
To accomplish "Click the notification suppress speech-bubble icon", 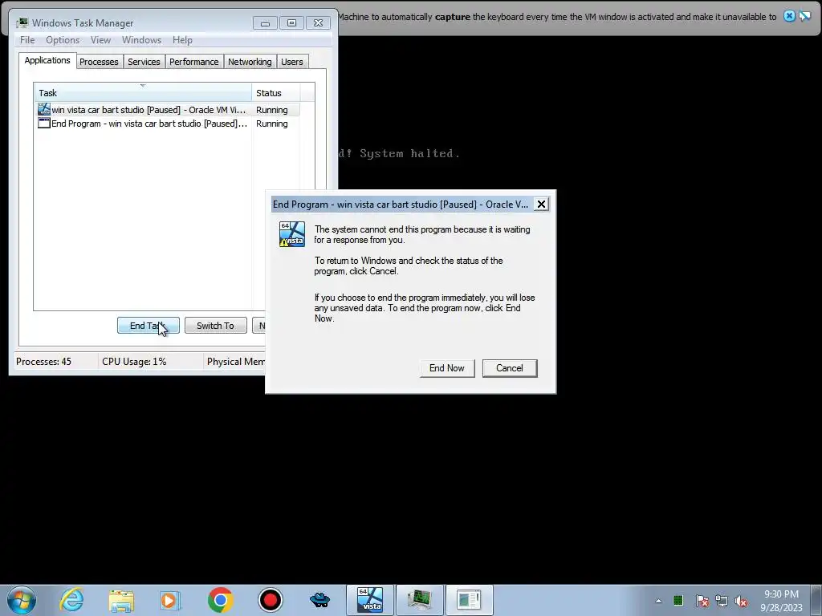I will pos(804,16).
